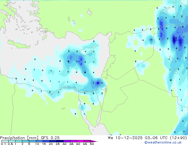Click the '30' legend scale label
The image size is (188, 145).
point(65,144)
